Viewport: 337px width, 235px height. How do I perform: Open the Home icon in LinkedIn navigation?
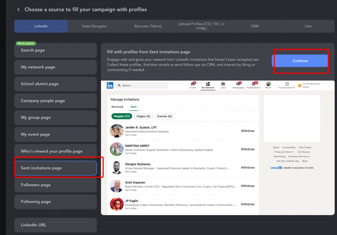[193, 84]
